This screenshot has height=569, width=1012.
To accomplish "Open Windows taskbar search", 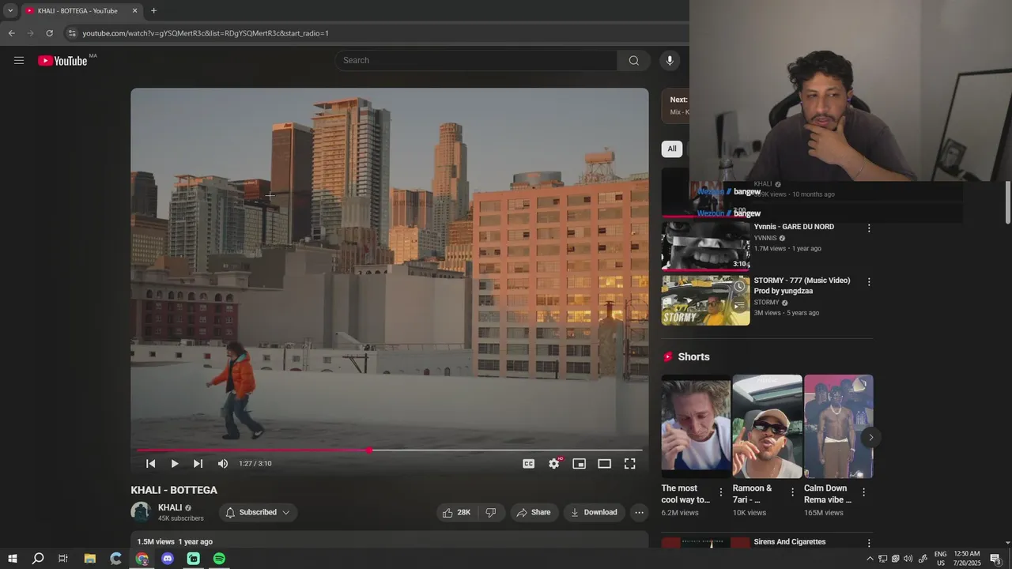I will click(37, 559).
